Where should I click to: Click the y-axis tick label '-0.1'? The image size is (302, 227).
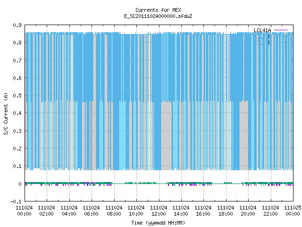coord(16,201)
